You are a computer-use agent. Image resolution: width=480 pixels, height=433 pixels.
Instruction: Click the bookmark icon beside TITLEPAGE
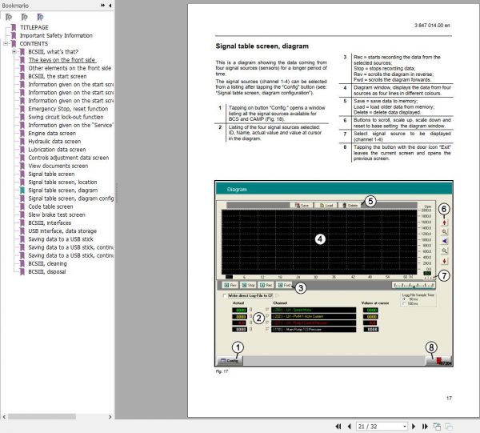[14, 27]
